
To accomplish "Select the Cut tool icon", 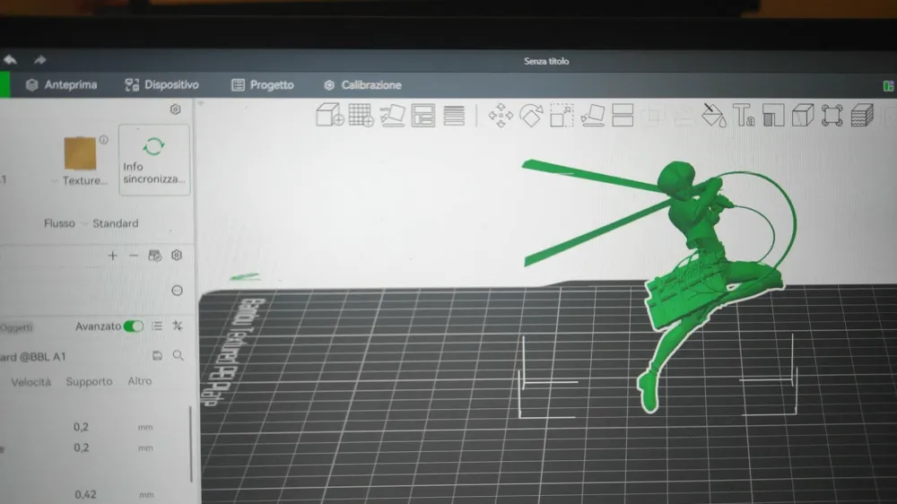I will 623,116.
